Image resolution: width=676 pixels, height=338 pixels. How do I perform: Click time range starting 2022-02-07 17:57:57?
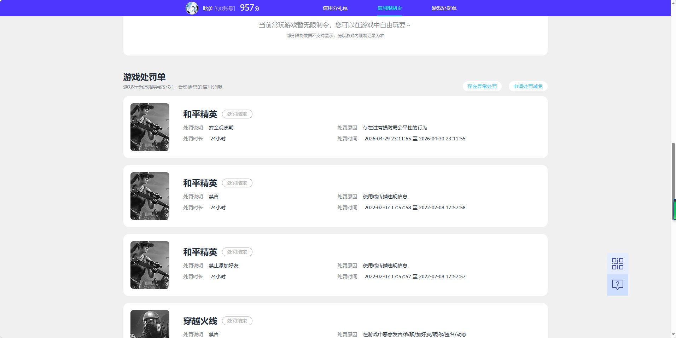coord(415,276)
